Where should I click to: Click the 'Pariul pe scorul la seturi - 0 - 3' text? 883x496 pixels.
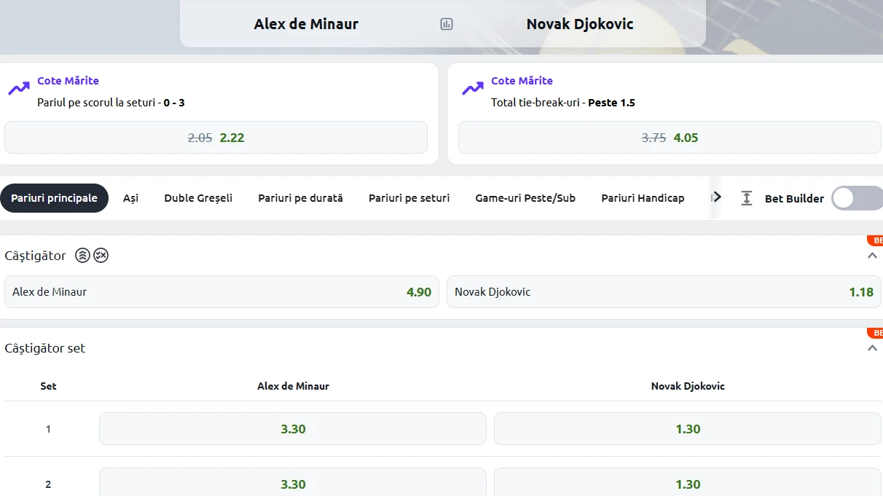click(111, 103)
